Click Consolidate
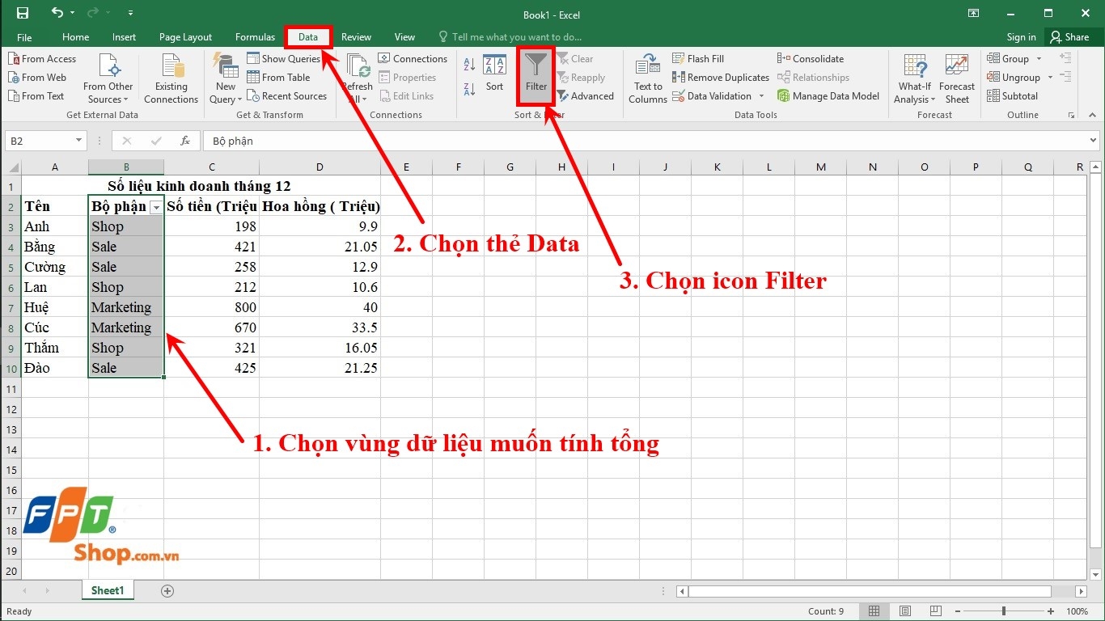 click(x=811, y=59)
